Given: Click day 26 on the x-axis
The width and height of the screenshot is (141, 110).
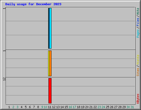Looking at the screenshot, I should 112,107.
